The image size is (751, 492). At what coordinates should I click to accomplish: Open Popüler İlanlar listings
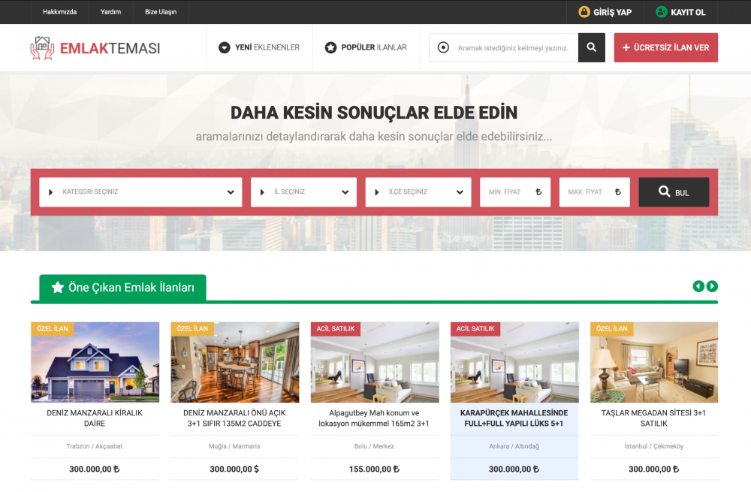point(366,47)
